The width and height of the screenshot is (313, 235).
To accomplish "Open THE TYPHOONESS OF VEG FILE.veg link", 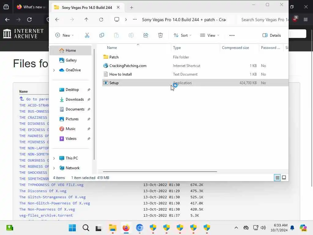I will point(51,185).
